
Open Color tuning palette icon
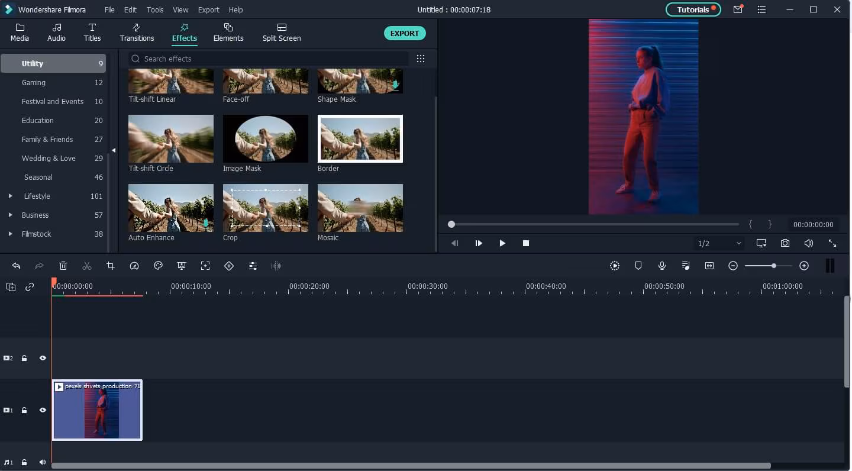coord(158,266)
